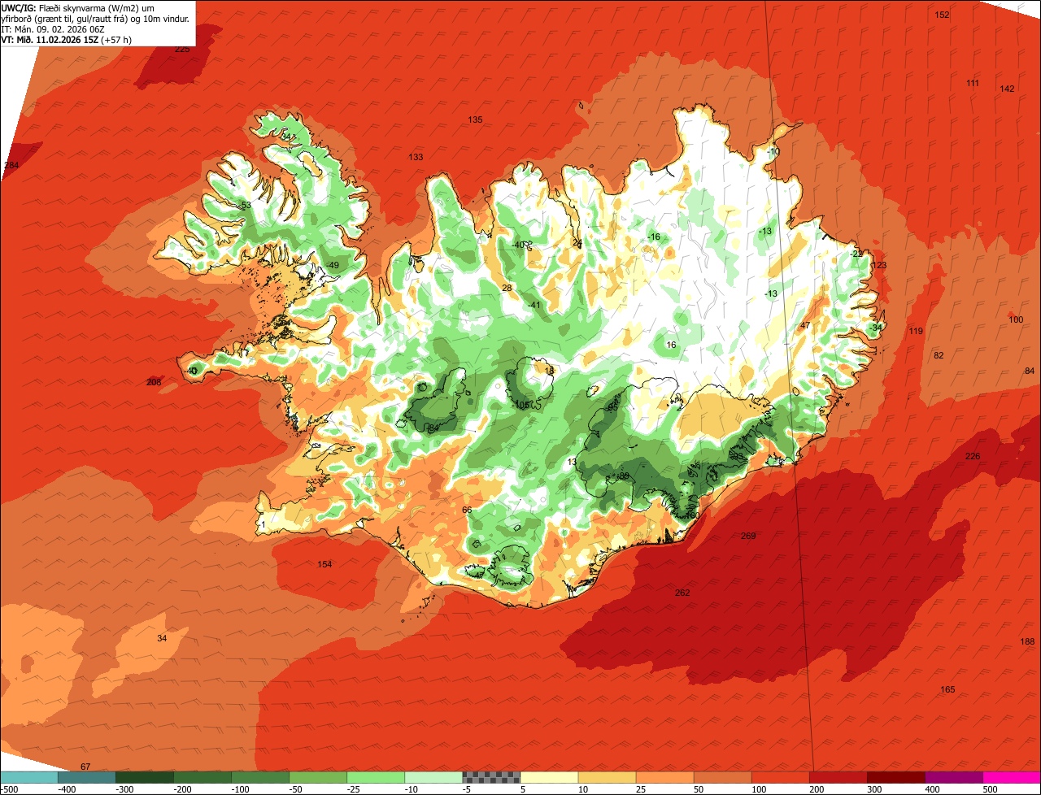
Task: Click the legend tick label -300
Action: [124, 789]
